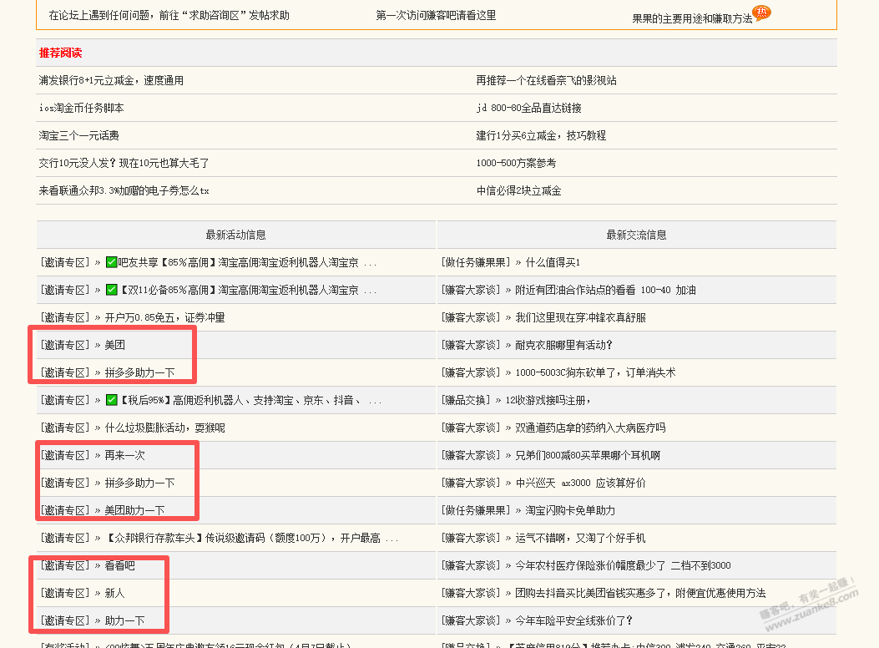Open 浦发银行8+1元立减金 recommended post

pos(111,81)
